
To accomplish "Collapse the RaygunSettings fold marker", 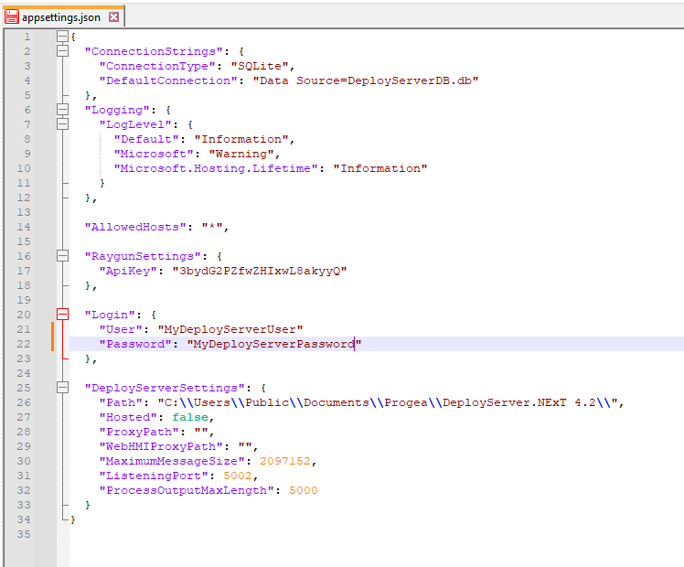I will [x=63, y=256].
